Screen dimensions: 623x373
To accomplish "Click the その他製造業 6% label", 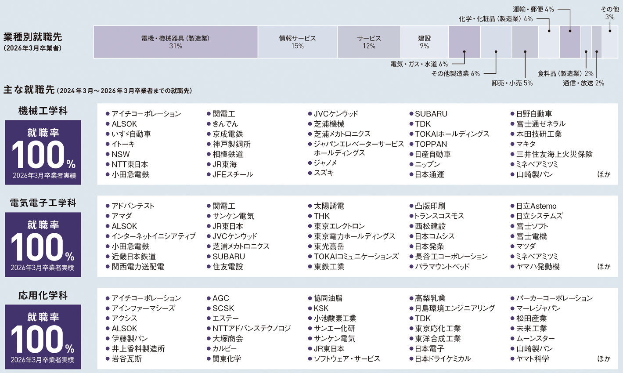I will [x=456, y=74].
